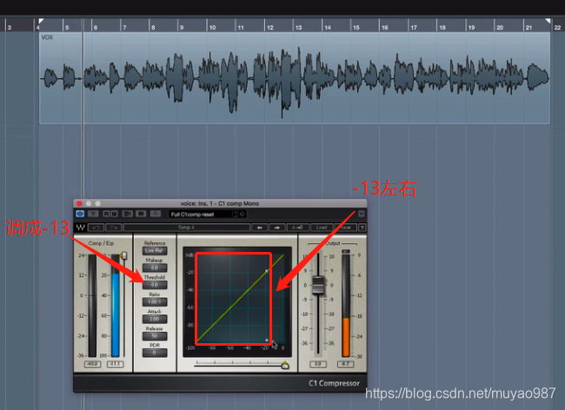The width and height of the screenshot is (565, 410).
Task: Click the Save preset button
Action: click(x=345, y=228)
